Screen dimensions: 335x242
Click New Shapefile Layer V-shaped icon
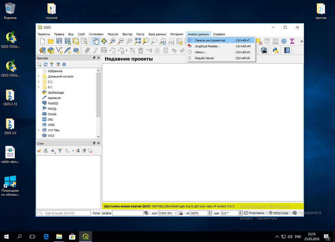click(x=59, y=50)
